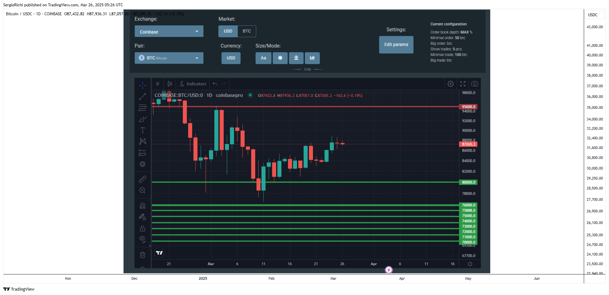Open the Fibonacci/horizontal lines tool group

pyautogui.click(x=142, y=108)
